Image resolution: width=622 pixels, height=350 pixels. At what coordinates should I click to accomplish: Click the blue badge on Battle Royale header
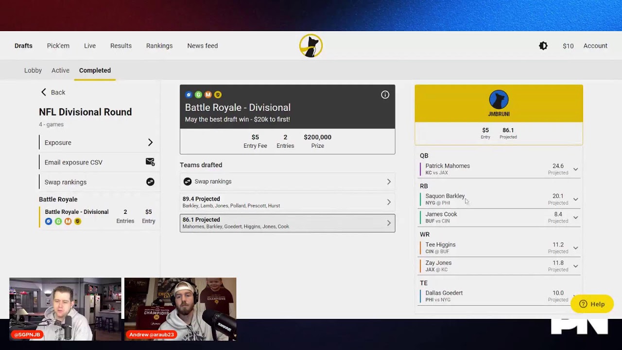[189, 95]
